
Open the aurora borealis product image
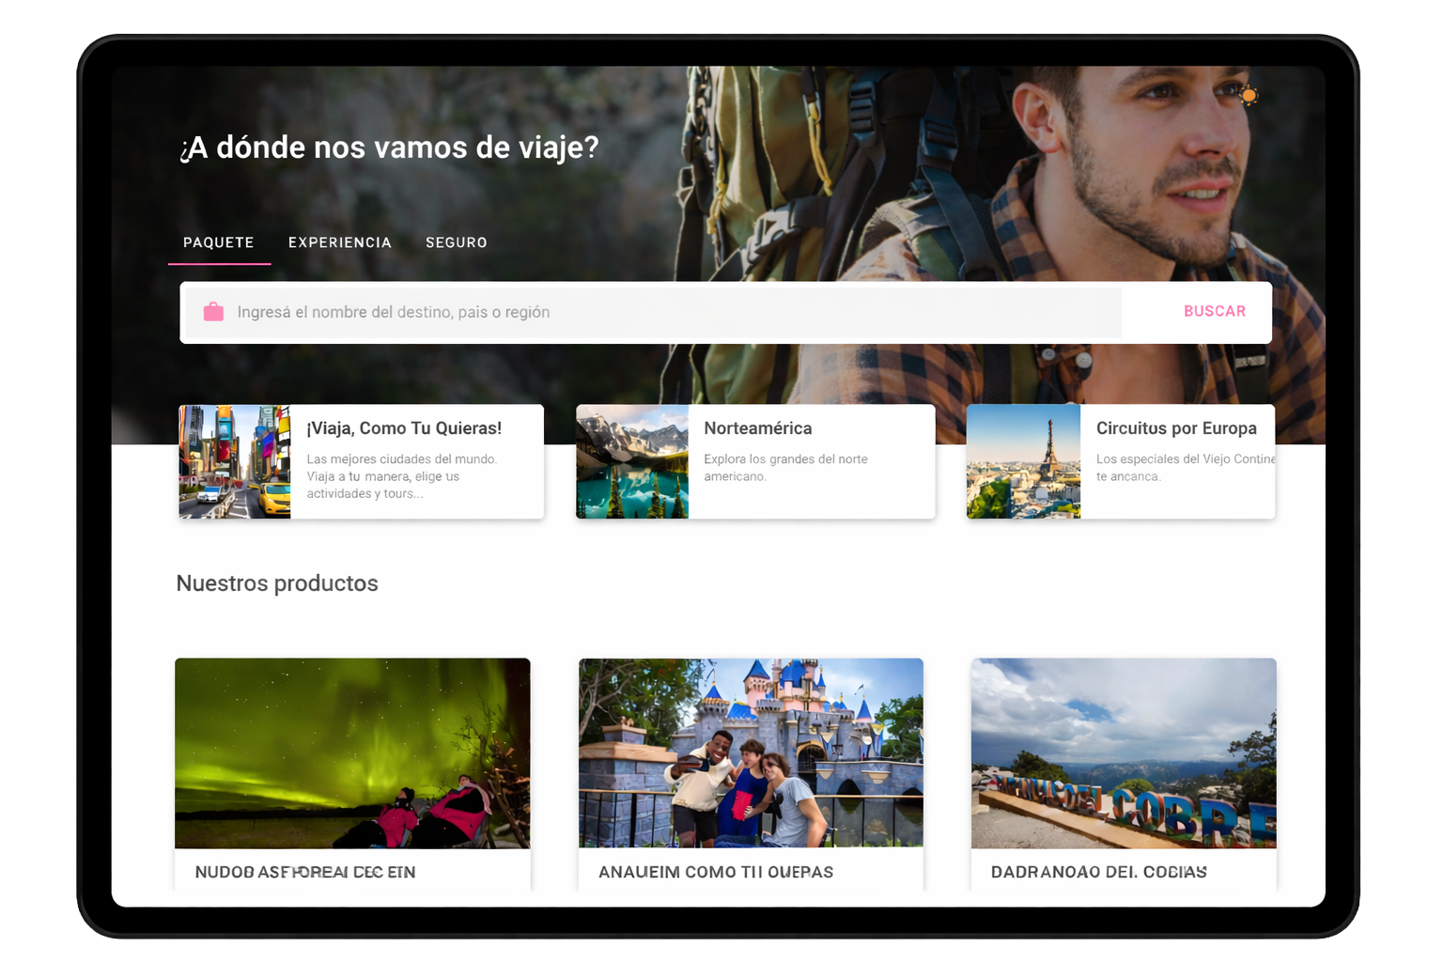tap(352, 753)
